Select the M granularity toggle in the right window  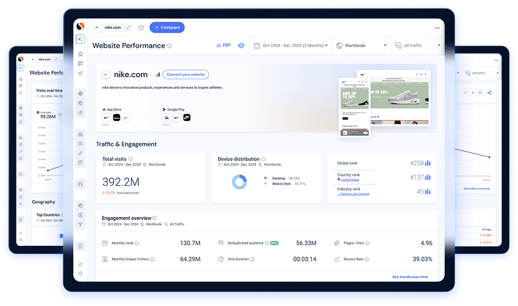[x=480, y=93]
